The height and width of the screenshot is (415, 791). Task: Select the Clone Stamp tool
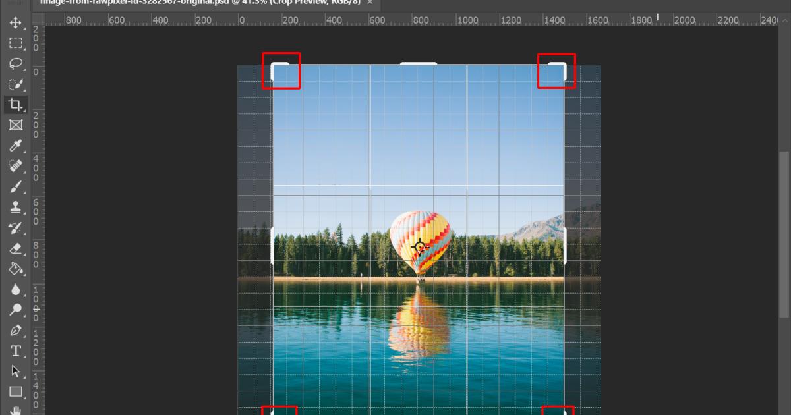coord(15,207)
